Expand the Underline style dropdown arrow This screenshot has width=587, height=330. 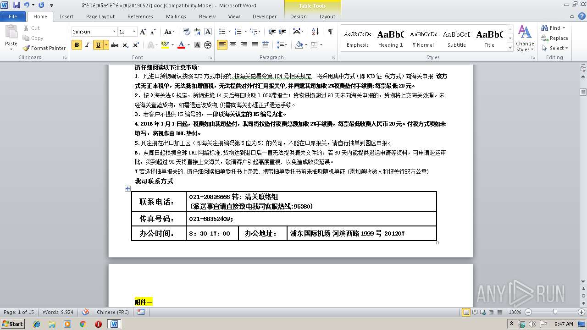tap(106, 45)
